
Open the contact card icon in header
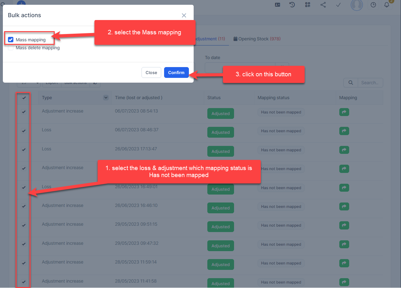pyautogui.click(x=278, y=5)
